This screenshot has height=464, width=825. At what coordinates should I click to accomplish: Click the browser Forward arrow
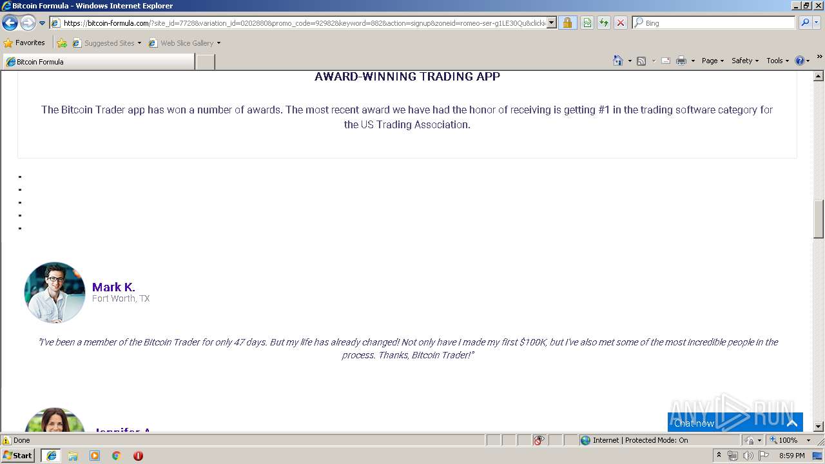coord(28,23)
